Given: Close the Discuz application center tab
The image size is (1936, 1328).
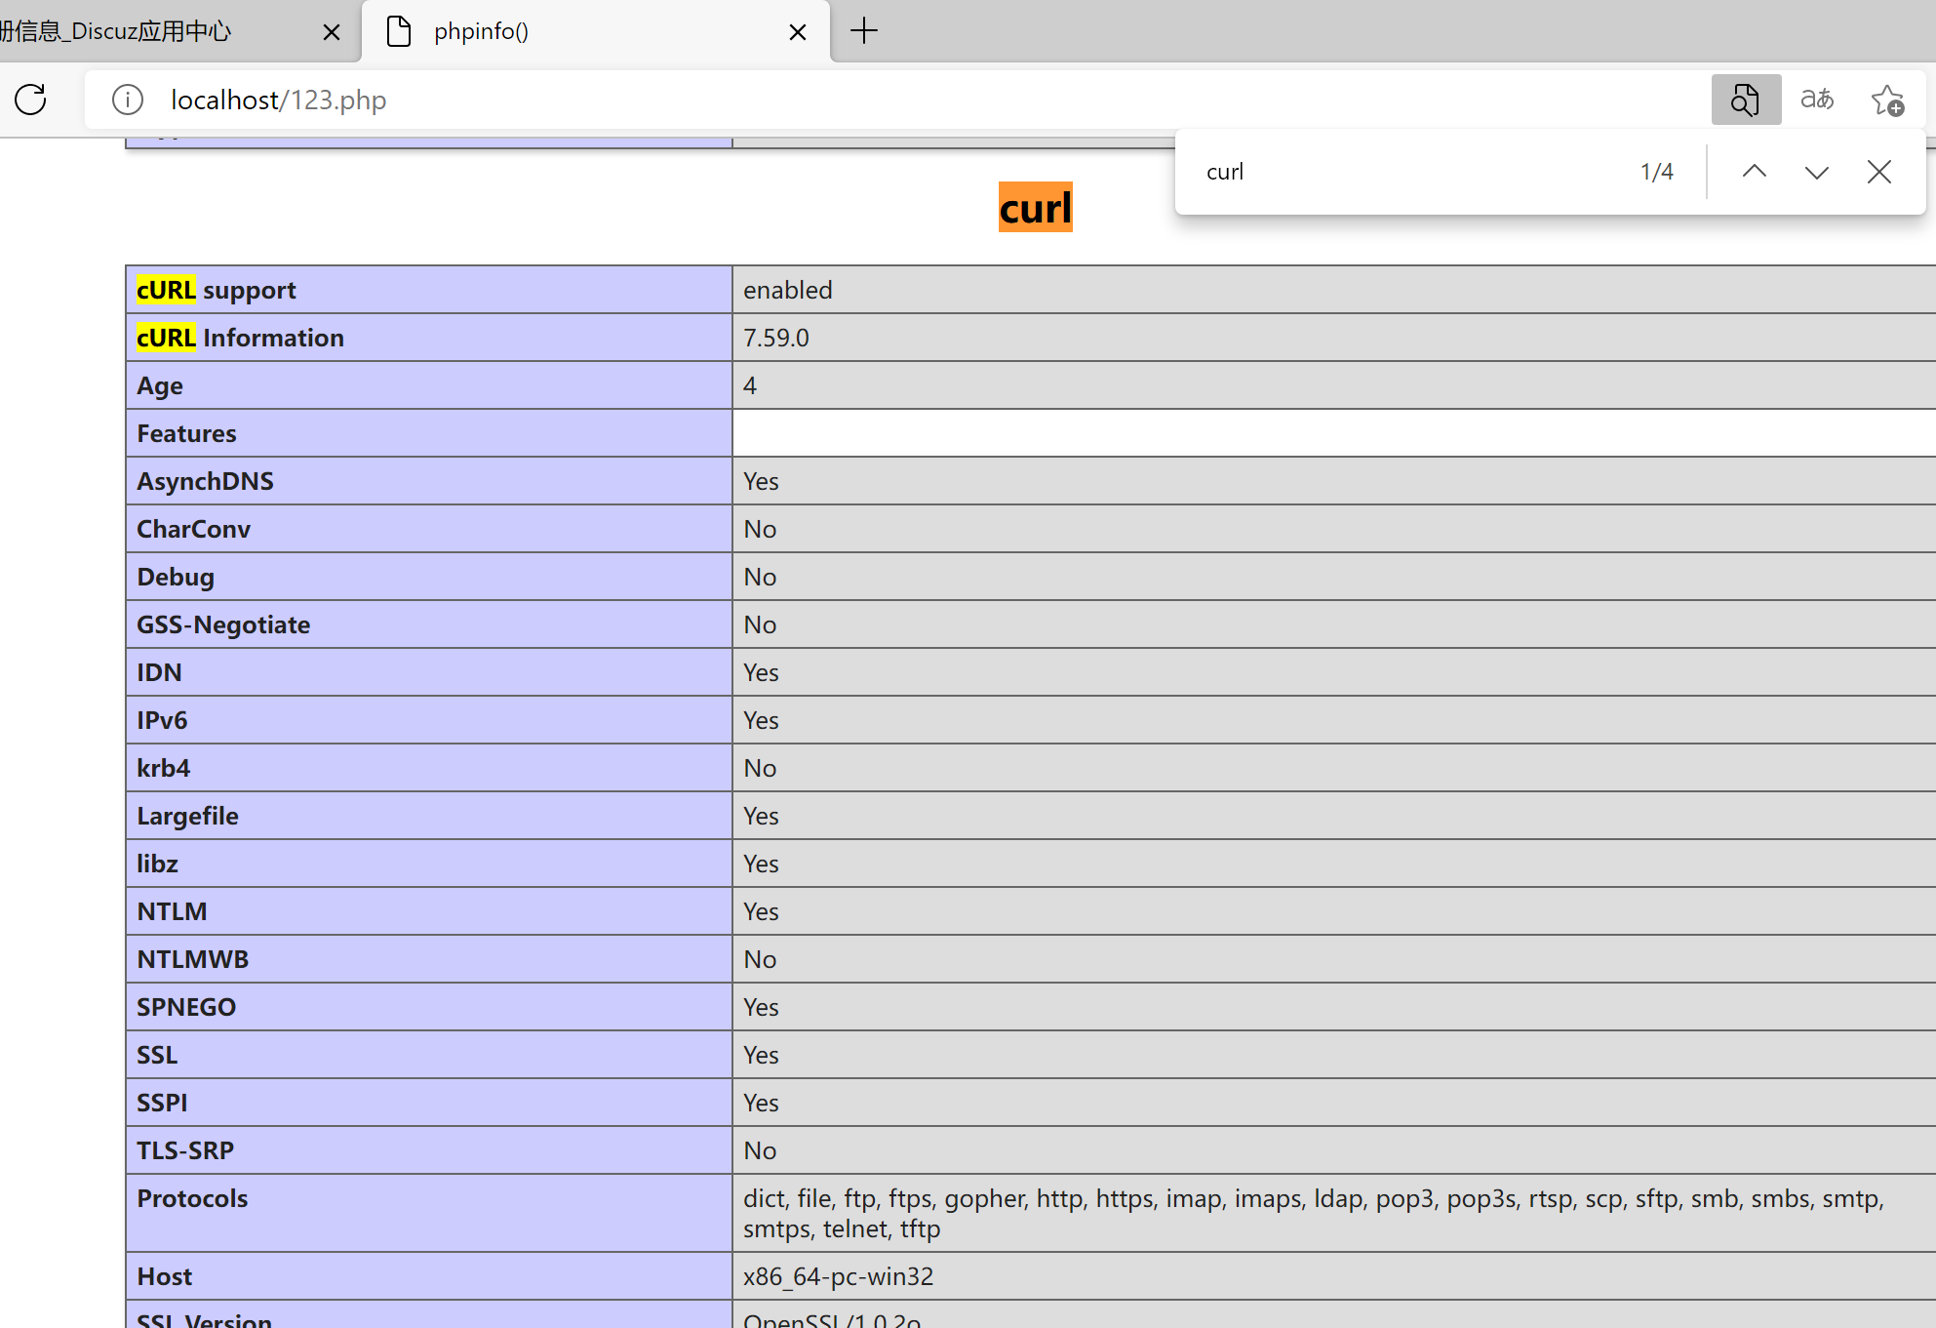Looking at the screenshot, I should pos(332,32).
